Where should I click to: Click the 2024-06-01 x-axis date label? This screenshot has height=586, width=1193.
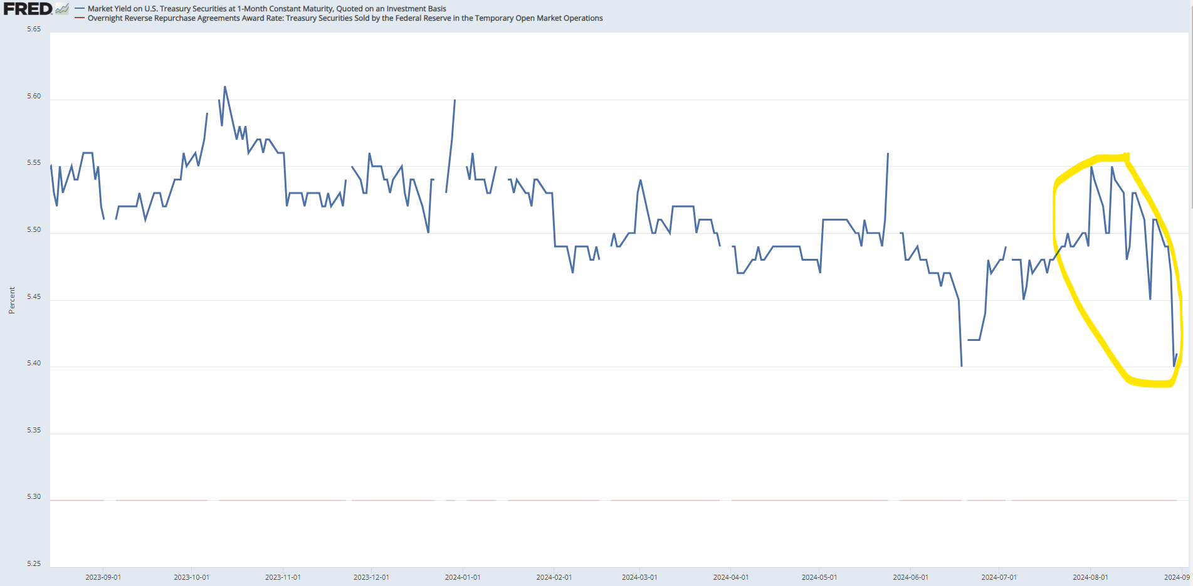(910, 577)
